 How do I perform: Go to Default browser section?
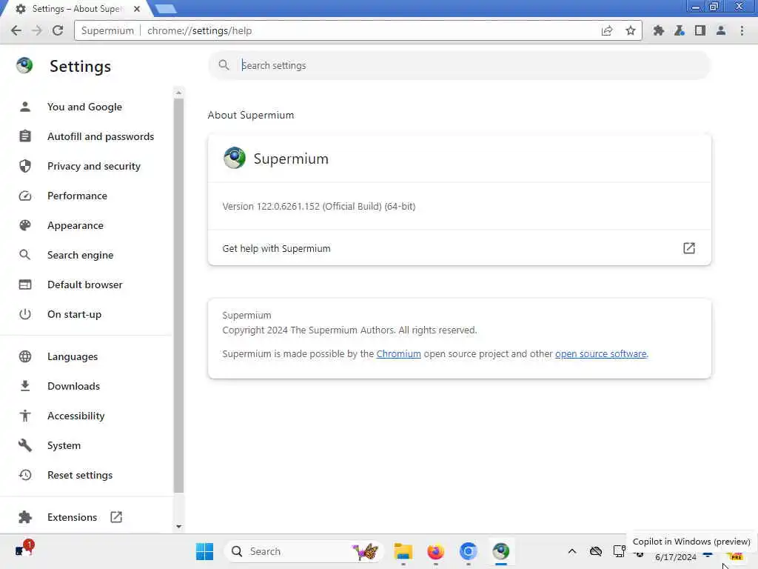click(85, 284)
